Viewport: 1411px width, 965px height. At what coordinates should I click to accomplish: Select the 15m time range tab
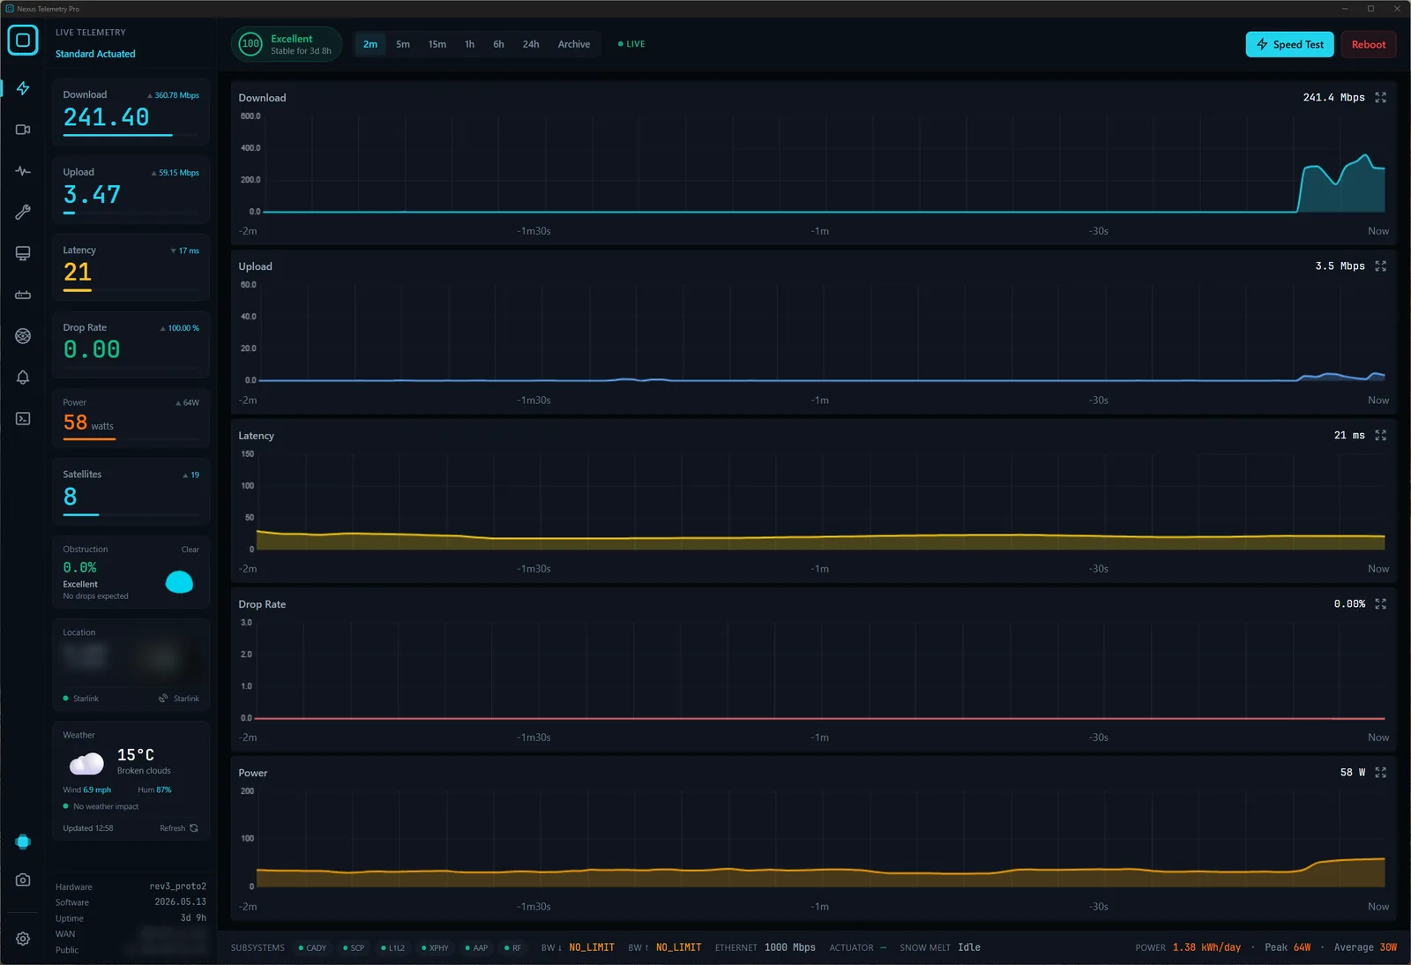click(437, 44)
